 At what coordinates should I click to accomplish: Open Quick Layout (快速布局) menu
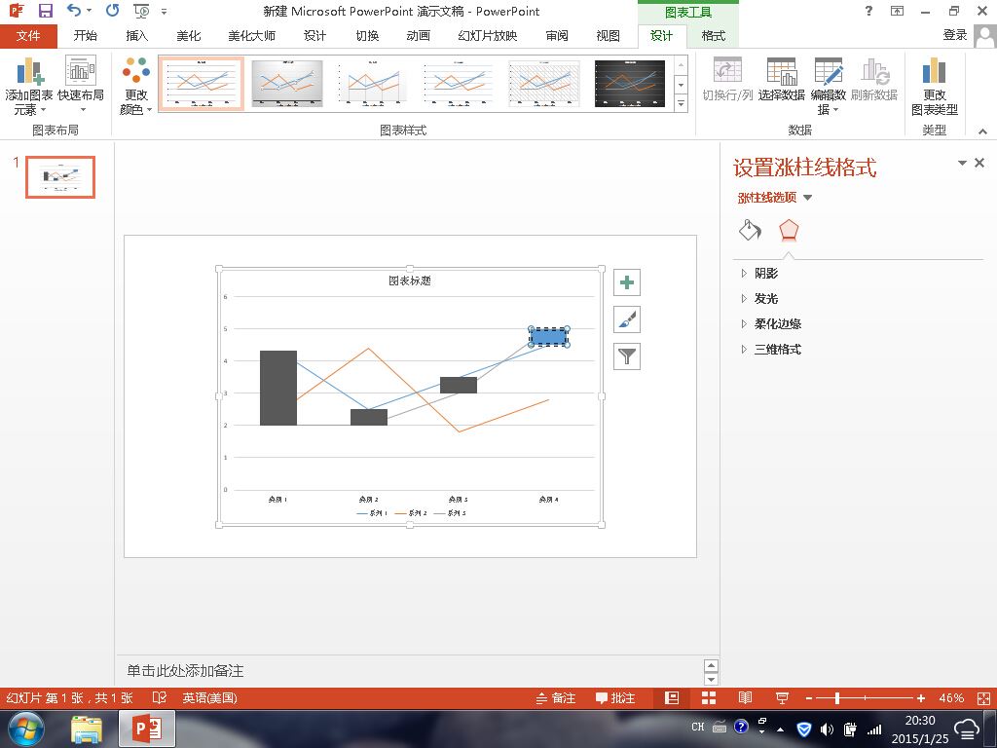80,86
